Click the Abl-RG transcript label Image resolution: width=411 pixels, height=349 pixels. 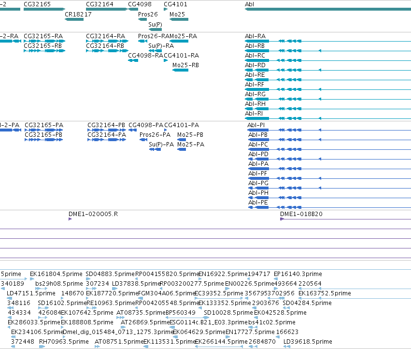tap(255, 94)
